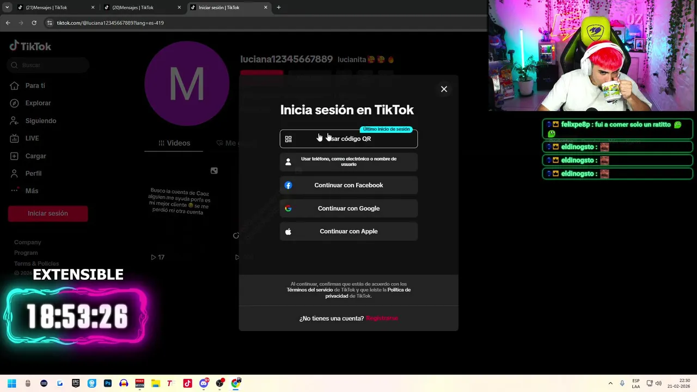
Task: Open Términos del servicio link
Action: pyautogui.click(x=310, y=290)
